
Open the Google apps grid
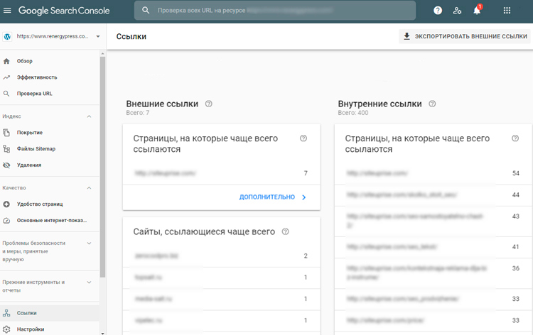click(x=507, y=11)
